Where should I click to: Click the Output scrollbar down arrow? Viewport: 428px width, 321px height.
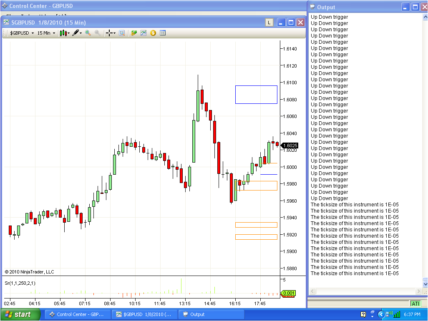[x=425, y=284]
